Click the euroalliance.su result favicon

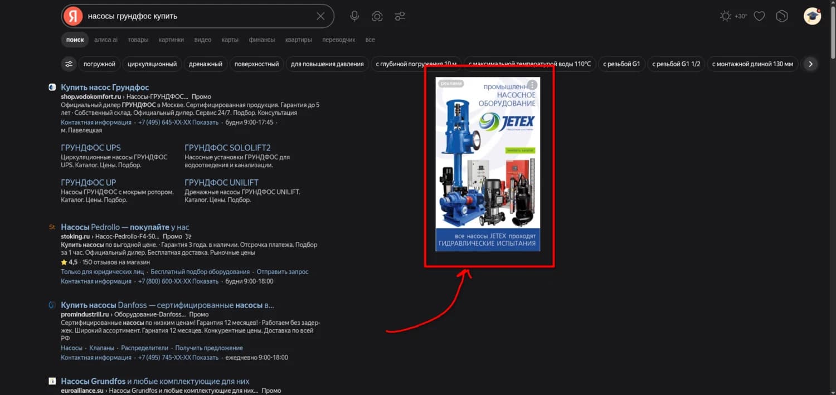(52, 382)
